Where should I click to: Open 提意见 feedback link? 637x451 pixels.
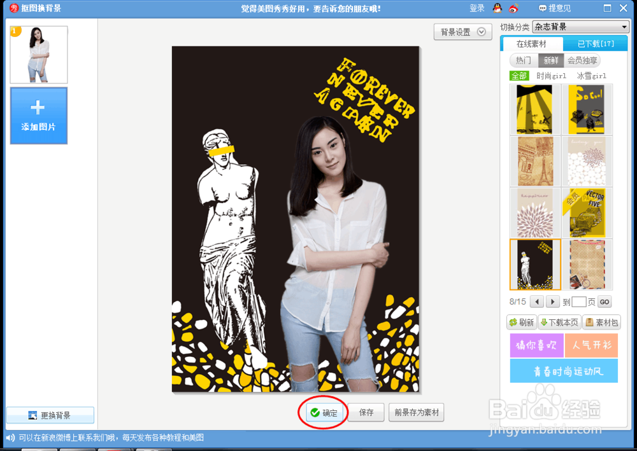555,8
